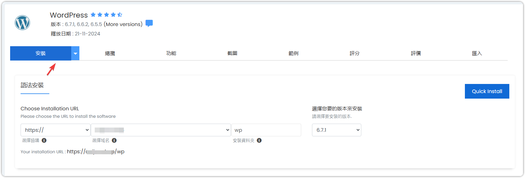Open the 截圖 tab
Image resolution: width=525 pixels, height=178 pixels.
(232, 53)
